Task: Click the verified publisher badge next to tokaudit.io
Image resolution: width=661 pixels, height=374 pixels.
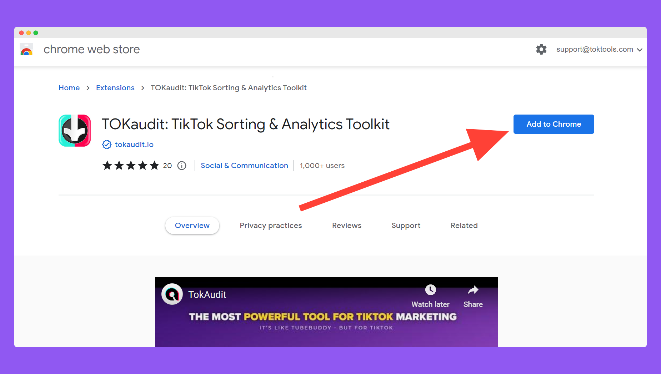Action: coord(106,145)
